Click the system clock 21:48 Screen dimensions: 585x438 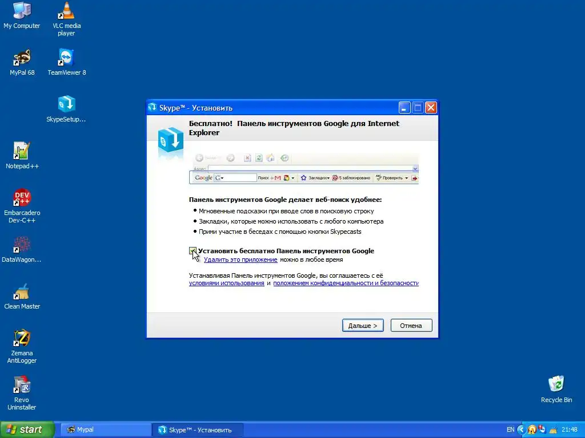pos(570,430)
